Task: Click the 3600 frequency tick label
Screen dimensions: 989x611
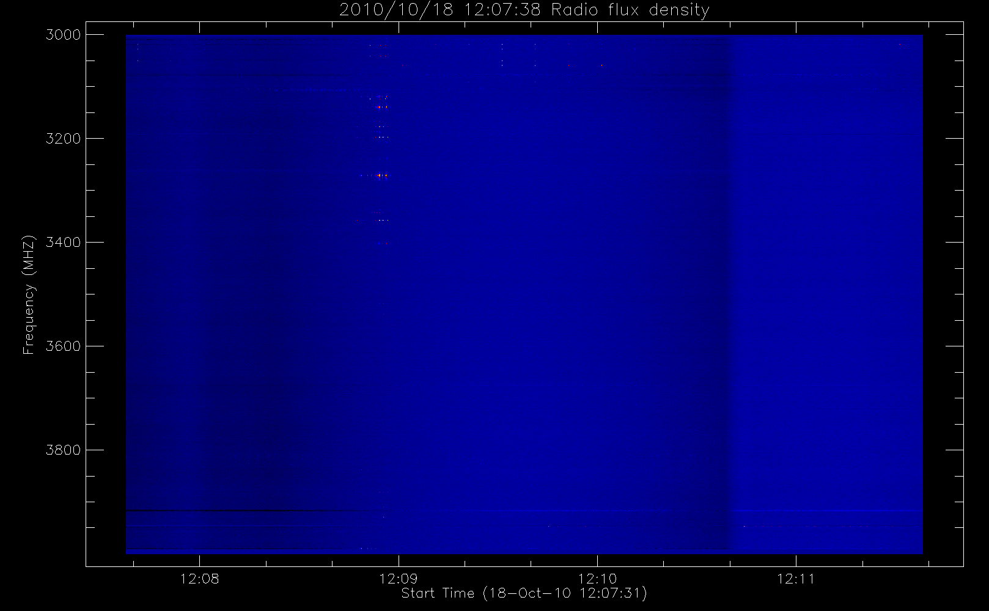Action: 64,346
